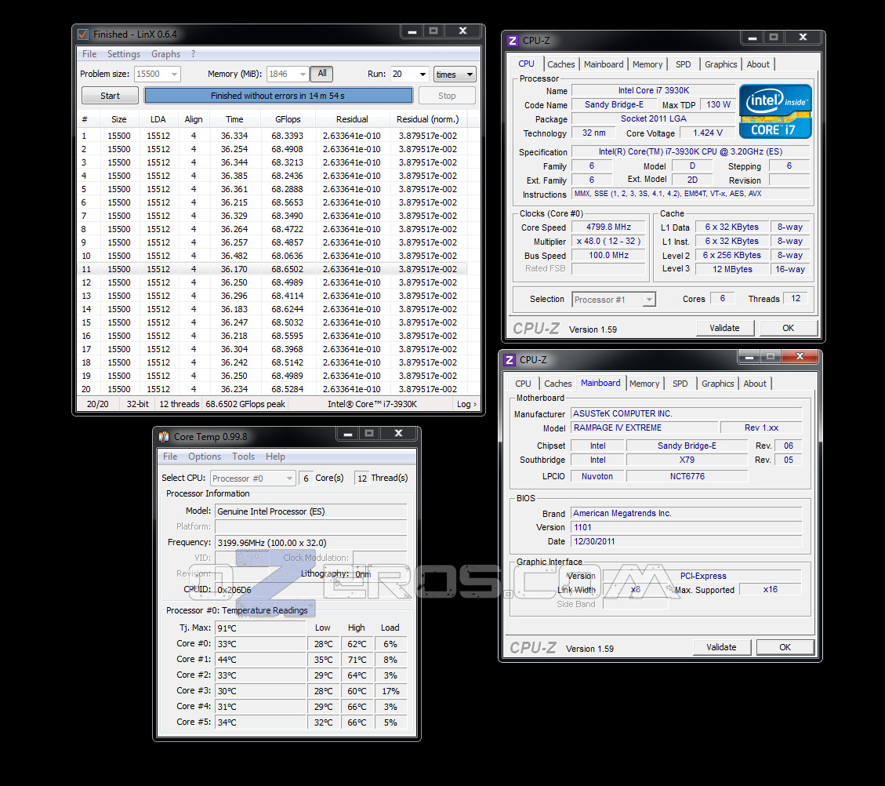Click the Tj. Max 91°C field

260,628
